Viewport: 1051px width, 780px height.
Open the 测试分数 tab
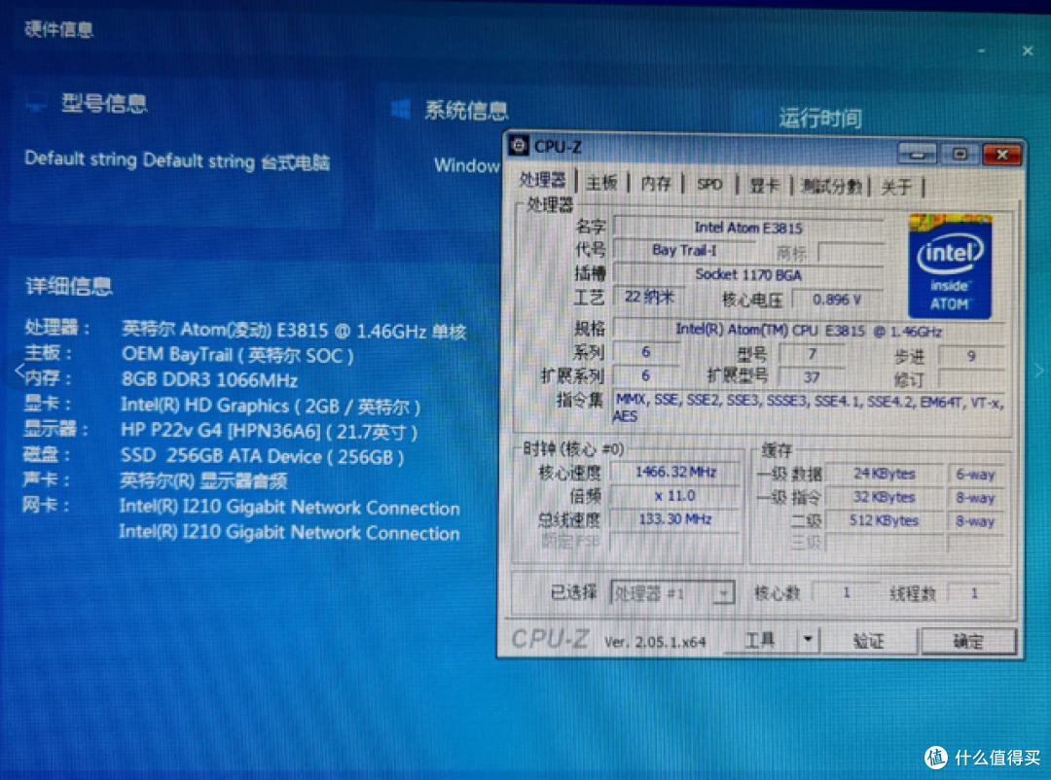[x=831, y=187]
